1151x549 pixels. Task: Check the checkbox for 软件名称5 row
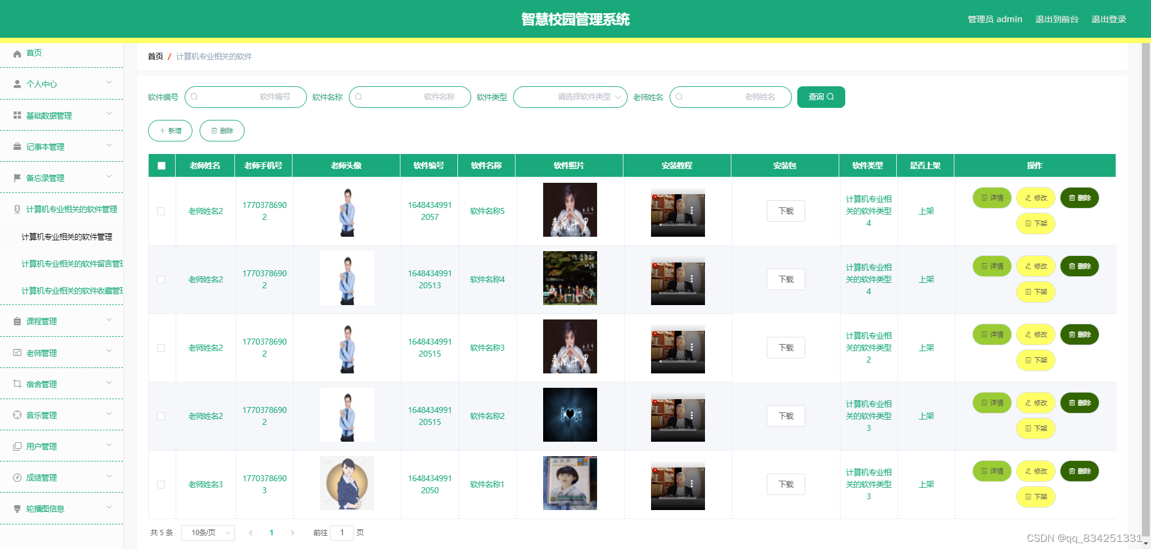(x=161, y=211)
